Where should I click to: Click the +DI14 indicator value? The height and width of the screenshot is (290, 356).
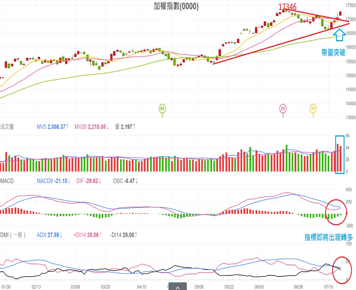[x=88, y=235]
